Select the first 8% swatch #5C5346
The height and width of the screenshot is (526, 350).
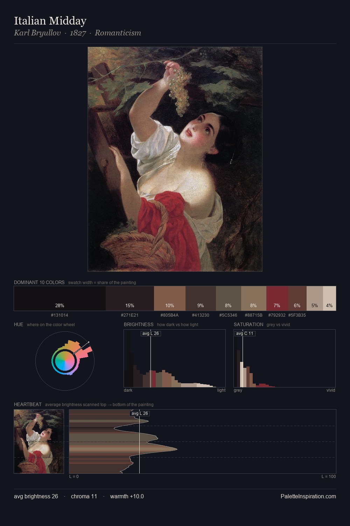229,298
